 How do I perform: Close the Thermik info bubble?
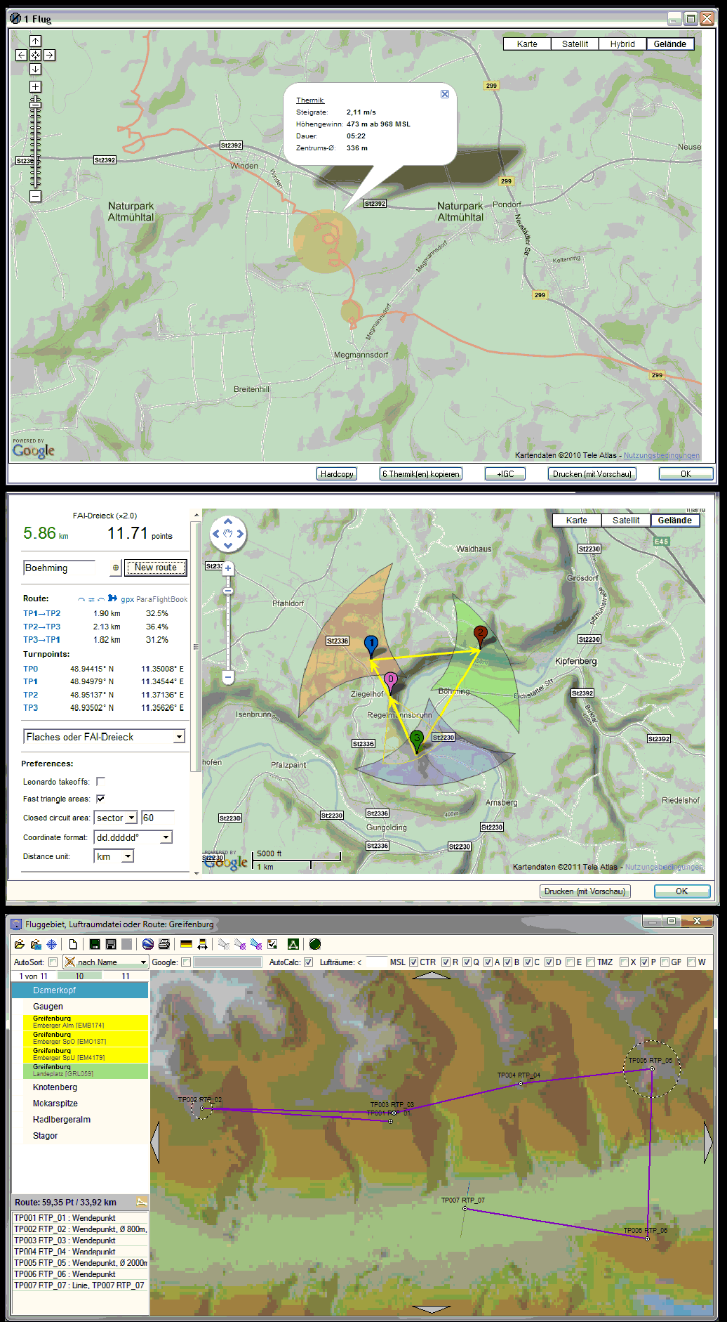click(445, 94)
